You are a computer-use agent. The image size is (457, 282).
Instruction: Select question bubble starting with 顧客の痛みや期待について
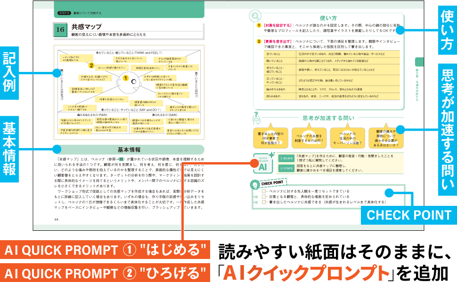(x=386, y=138)
